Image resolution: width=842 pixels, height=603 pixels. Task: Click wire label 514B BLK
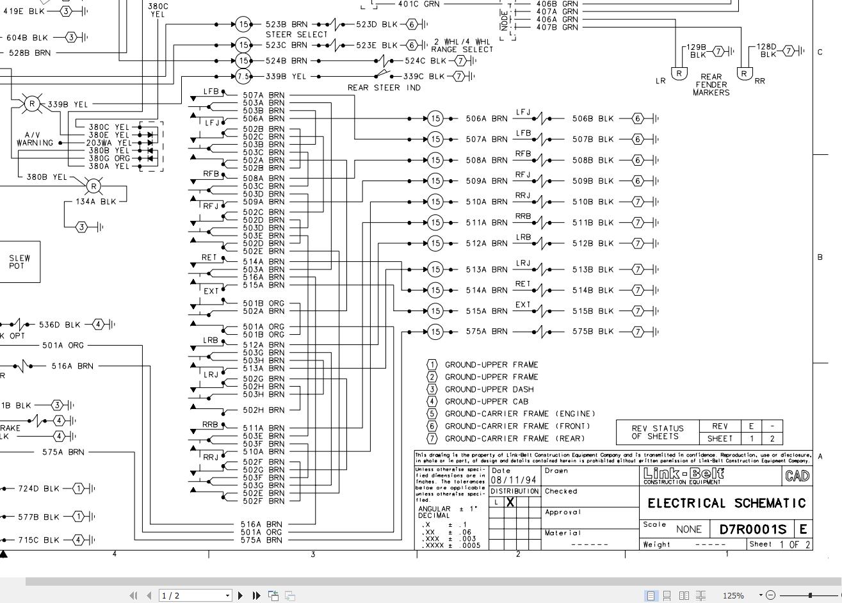(593, 290)
